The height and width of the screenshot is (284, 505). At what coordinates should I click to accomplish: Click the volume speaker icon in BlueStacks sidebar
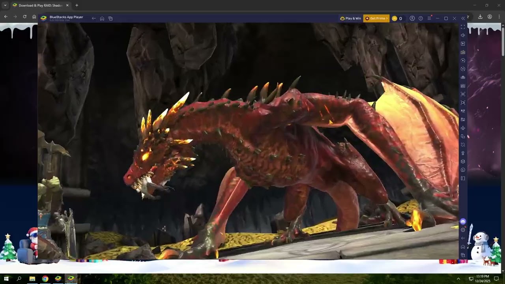tap(463, 35)
